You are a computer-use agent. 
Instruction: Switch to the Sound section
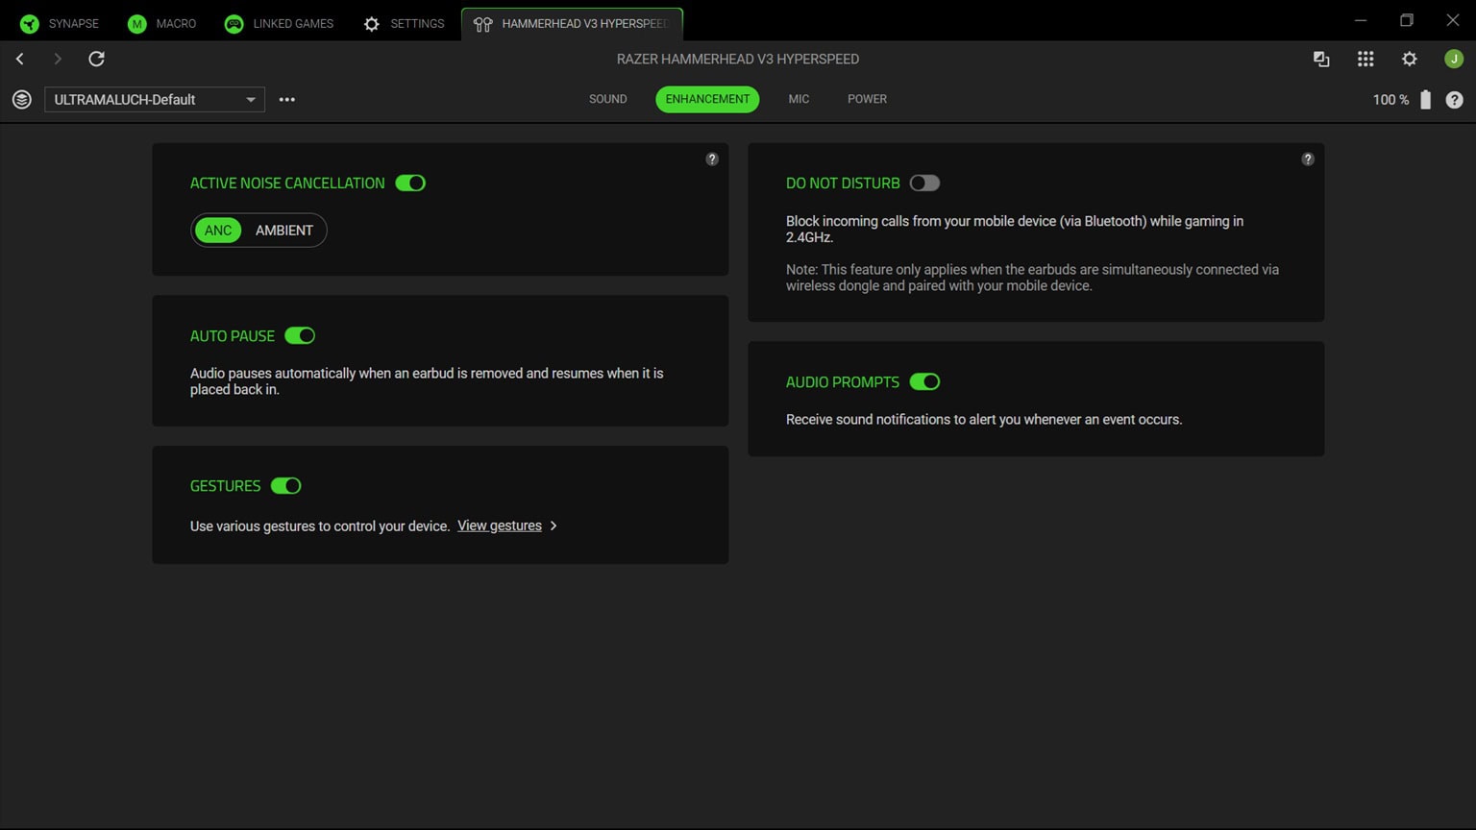[608, 99]
